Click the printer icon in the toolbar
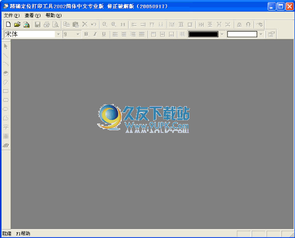The image size is (295, 238). click(x=47, y=25)
